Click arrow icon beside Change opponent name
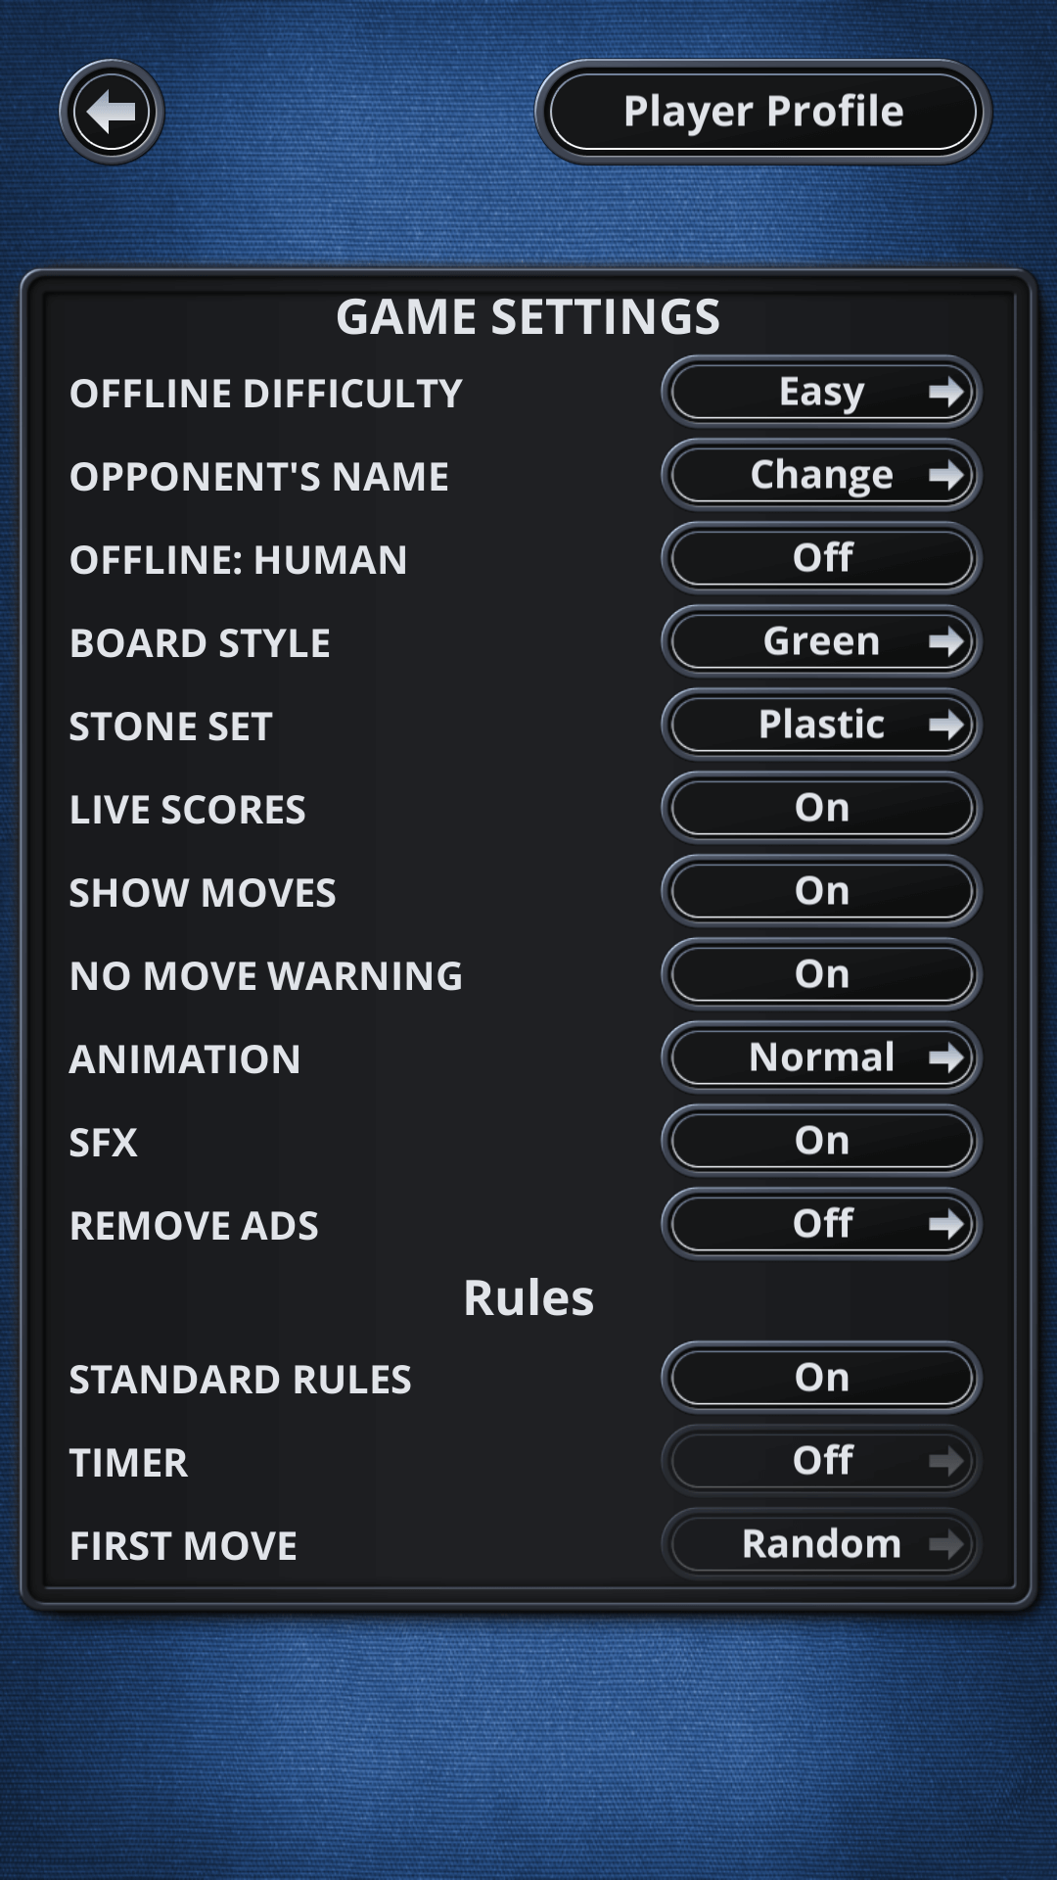The height and width of the screenshot is (1880, 1057). pos(945,476)
